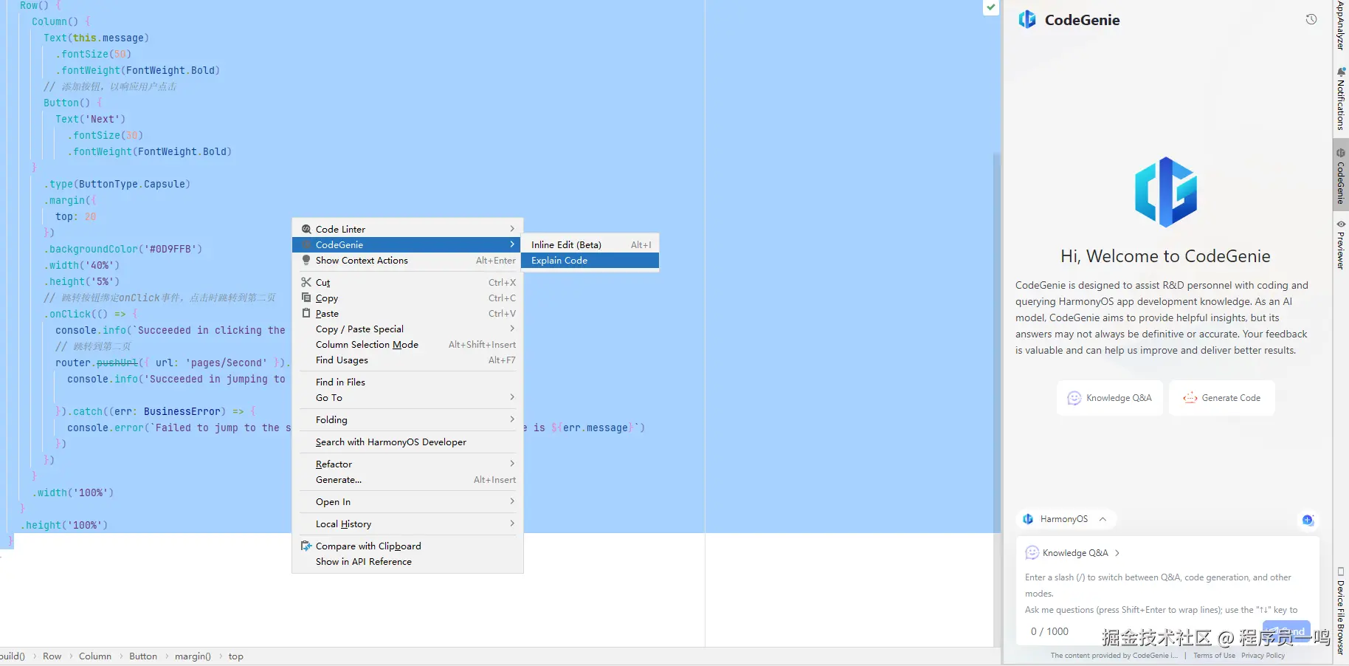Expand the Copy / Paste Special submenu
This screenshot has width=1349, height=666.
pos(407,329)
